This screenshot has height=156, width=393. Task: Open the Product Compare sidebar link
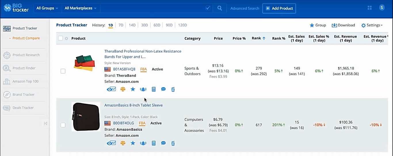(26, 38)
